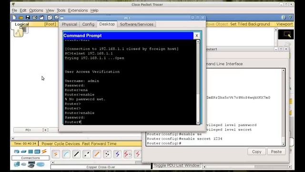The width and height of the screenshot is (305, 172).
Task: Choose the Serial DCE cable with clock icon
Action: tap(128, 154)
